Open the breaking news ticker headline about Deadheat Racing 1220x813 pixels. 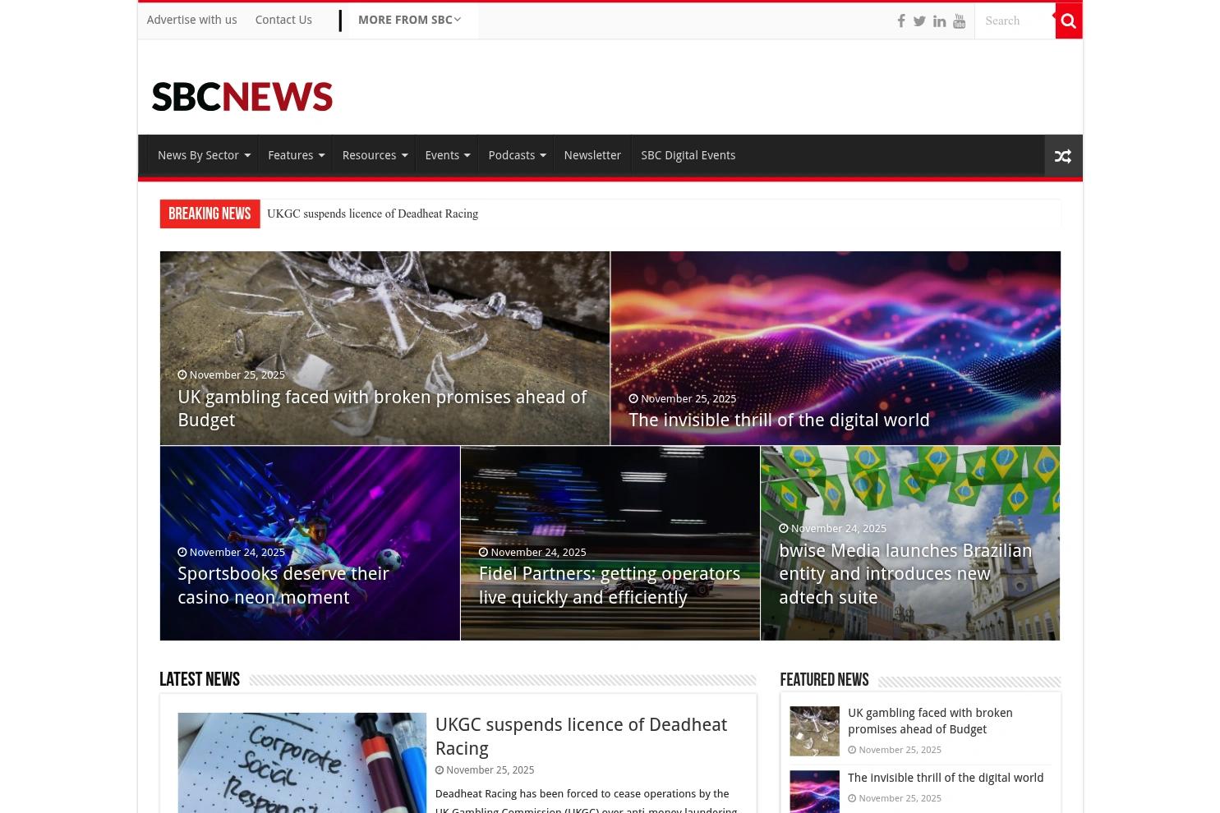coord(372,214)
